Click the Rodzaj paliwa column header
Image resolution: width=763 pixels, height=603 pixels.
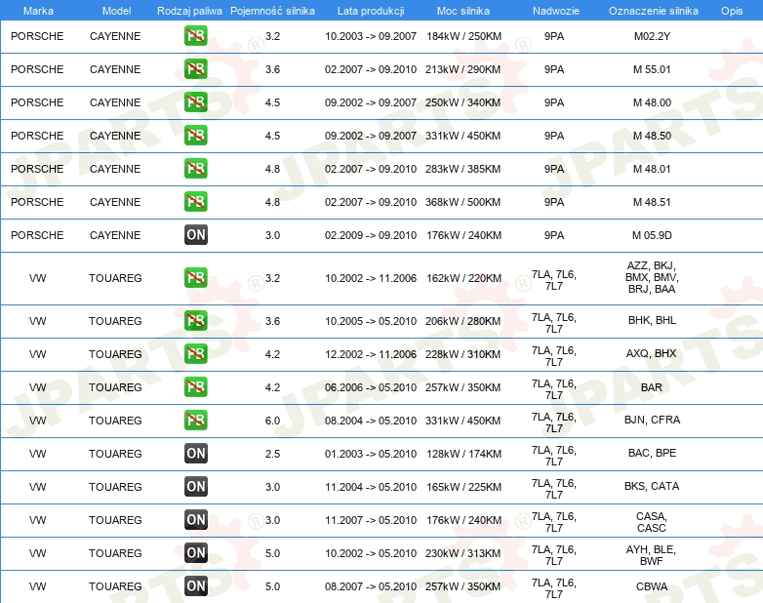pos(189,11)
